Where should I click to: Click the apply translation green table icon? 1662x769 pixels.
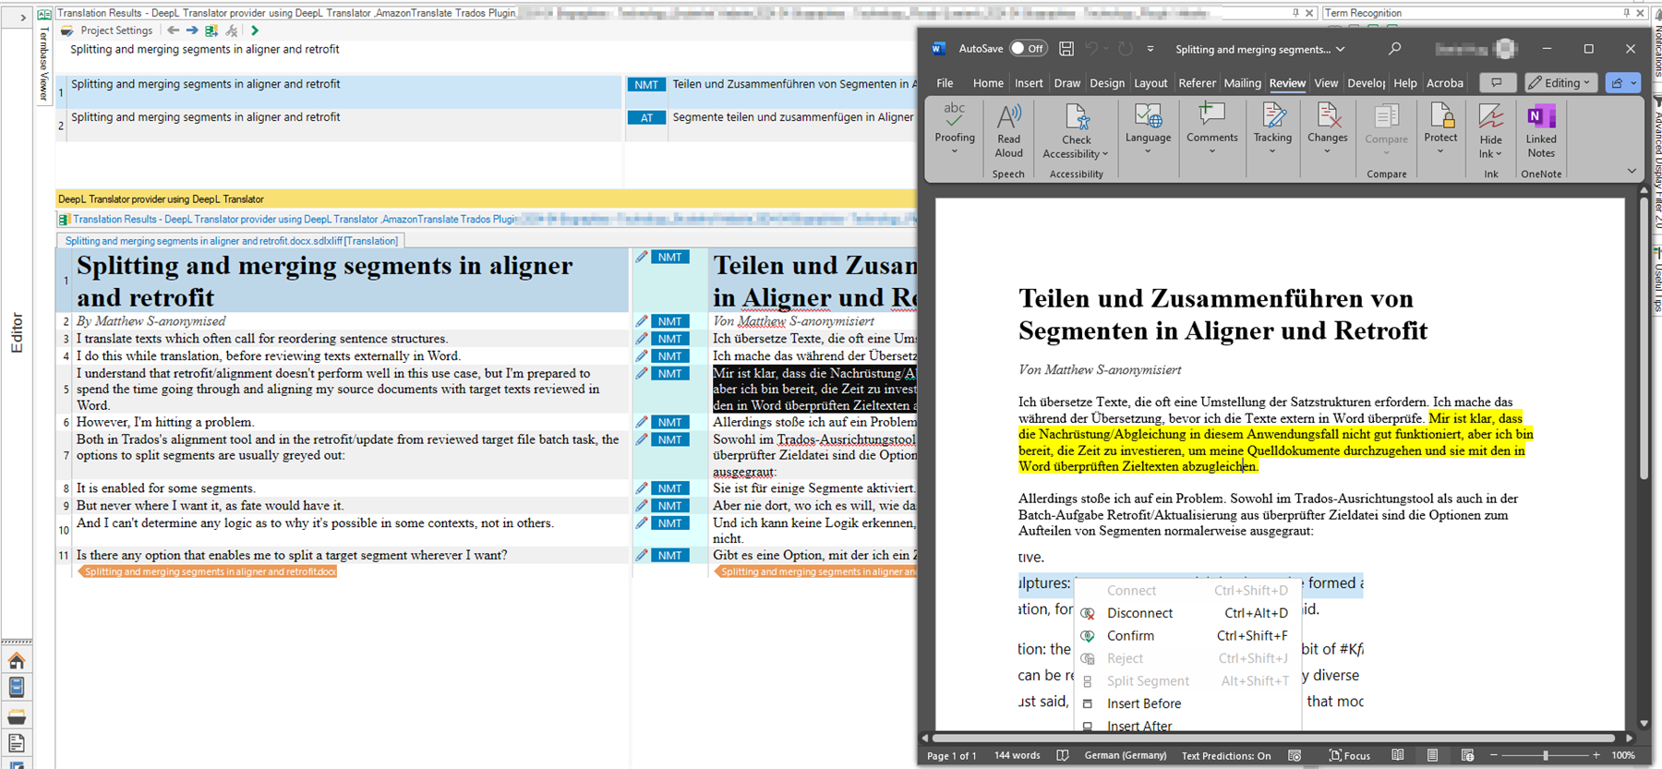click(211, 30)
